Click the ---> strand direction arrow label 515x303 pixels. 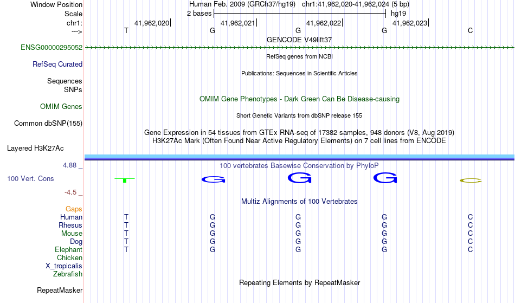pyautogui.click(x=77, y=31)
